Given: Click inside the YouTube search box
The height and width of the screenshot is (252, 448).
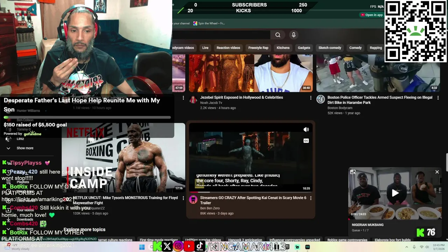Looking at the screenshot, I should pos(221,35).
